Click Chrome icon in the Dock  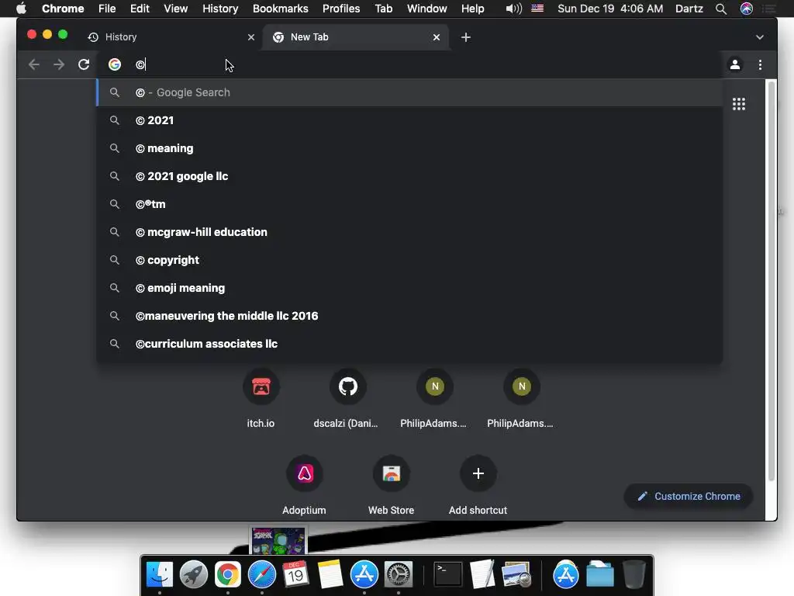pyautogui.click(x=228, y=575)
